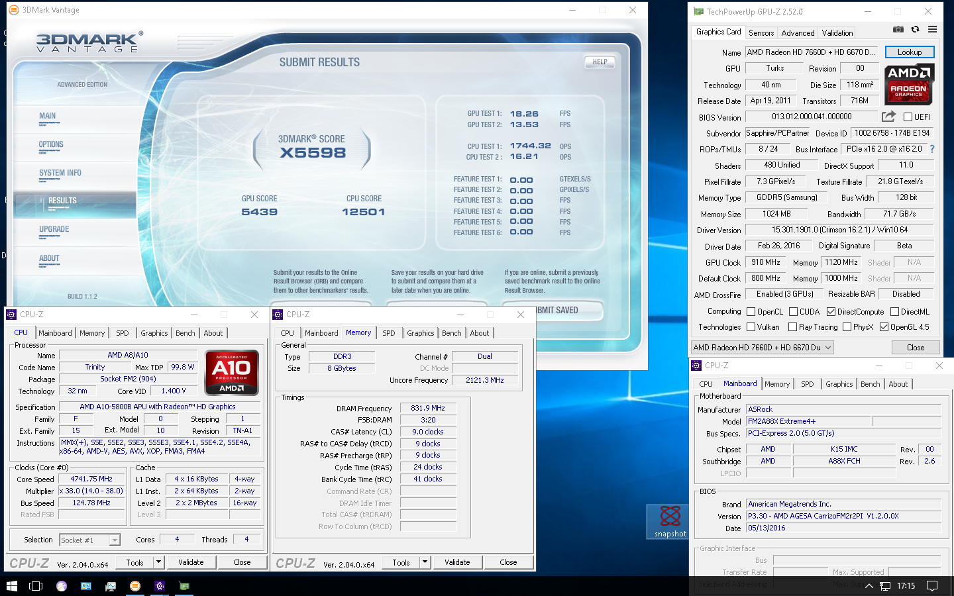Toggle the Vulkan checkbox
954x596 pixels.
coord(751,327)
